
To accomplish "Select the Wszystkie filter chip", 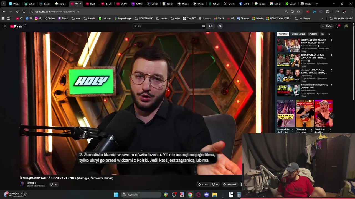I will [x=283, y=34].
